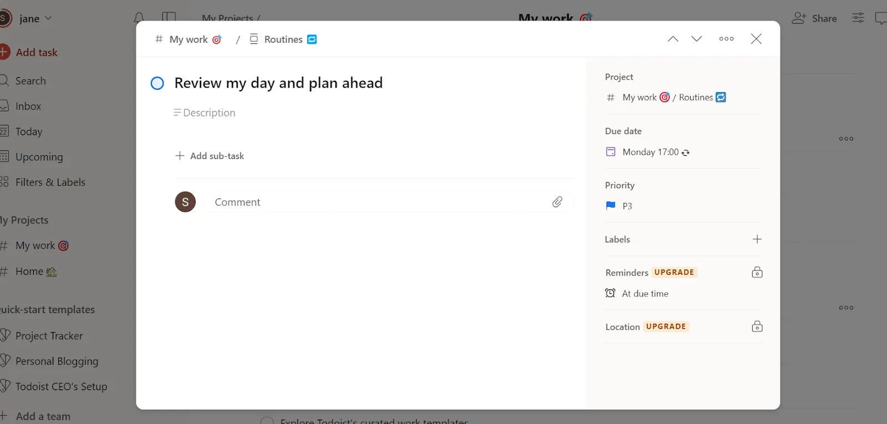Select 'At due time' reminder
The image size is (887, 424).
[x=638, y=294]
